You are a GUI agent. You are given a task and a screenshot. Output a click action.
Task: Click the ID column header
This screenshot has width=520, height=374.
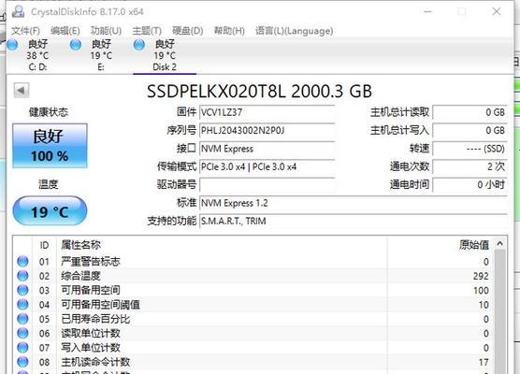coord(44,245)
